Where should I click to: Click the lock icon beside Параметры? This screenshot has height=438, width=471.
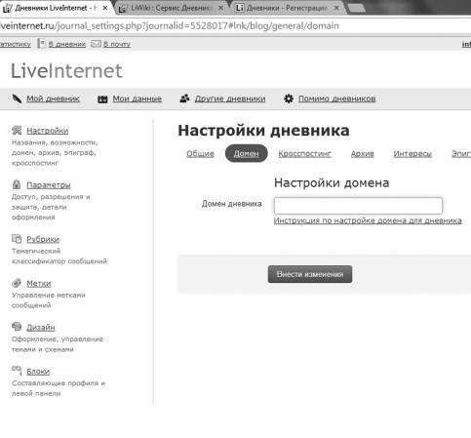click(x=17, y=184)
